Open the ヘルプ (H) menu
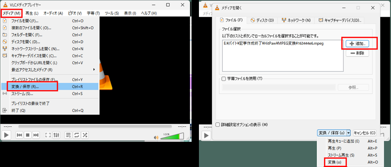Screen dimensions: 391x167 point(149,13)
